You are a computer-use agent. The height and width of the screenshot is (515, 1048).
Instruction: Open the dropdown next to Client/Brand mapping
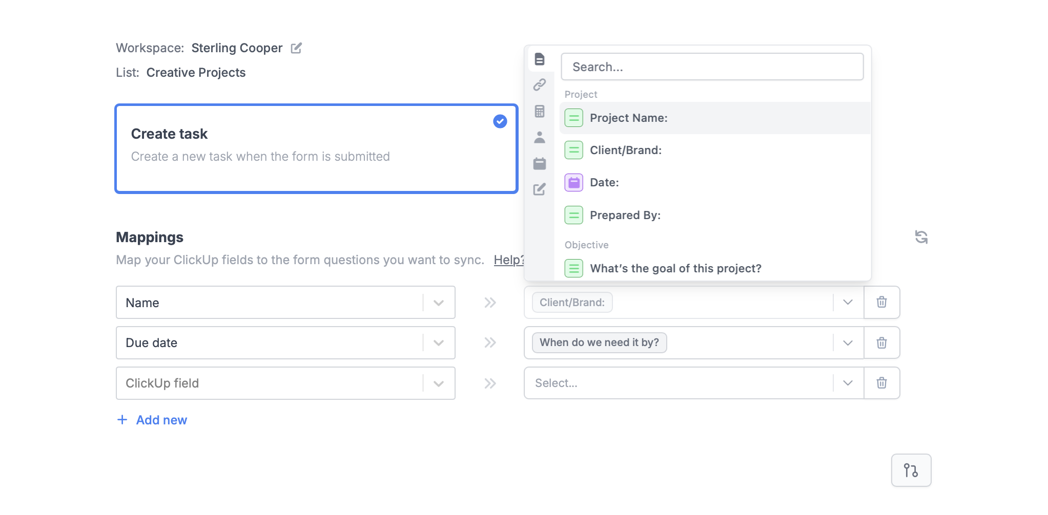tap(848, 302)
